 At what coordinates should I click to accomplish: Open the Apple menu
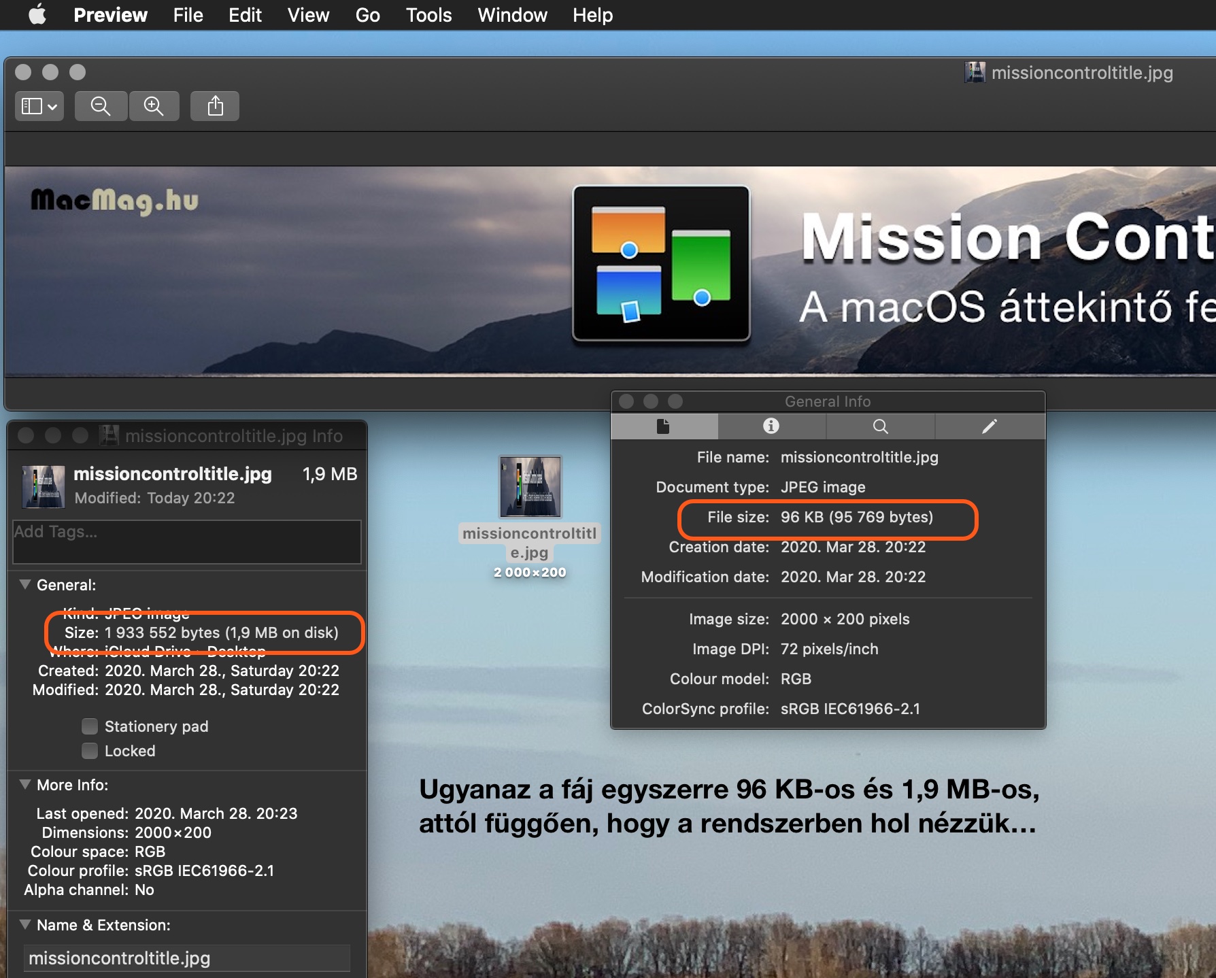point(38,14)
